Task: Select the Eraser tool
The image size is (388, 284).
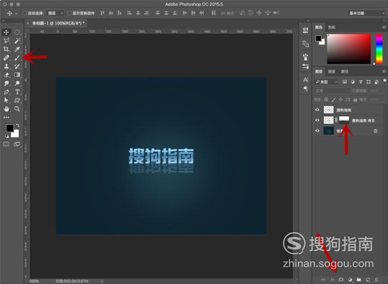Action: 6,75
